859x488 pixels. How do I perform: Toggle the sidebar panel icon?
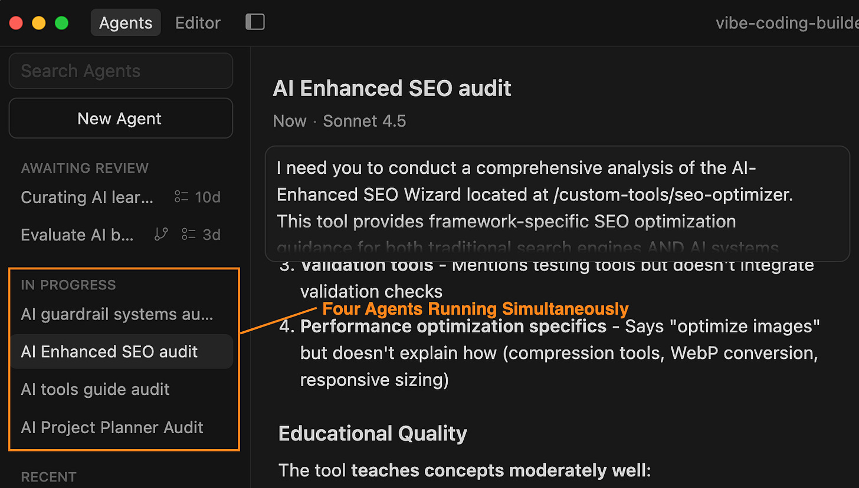(x=255, y=22)
